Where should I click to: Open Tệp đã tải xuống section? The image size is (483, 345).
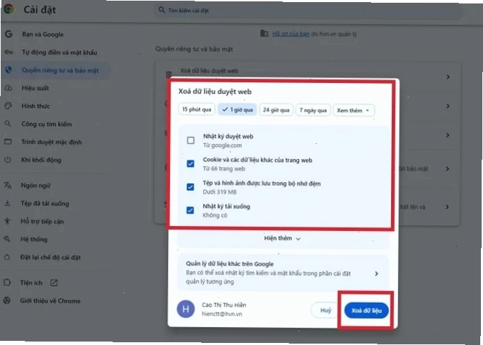point(45,203)
